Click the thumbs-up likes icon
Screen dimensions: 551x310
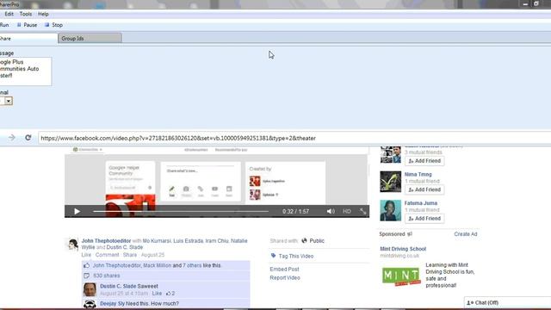click(x=86, y=265)
